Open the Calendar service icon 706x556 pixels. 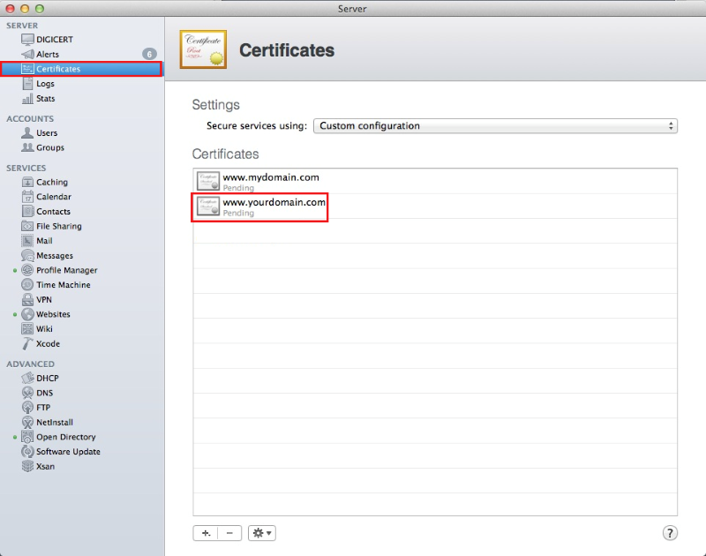coord(27,197)
